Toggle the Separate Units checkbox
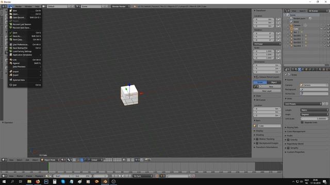The height and width of the screenshot is (185, 330). pos(302,122)
